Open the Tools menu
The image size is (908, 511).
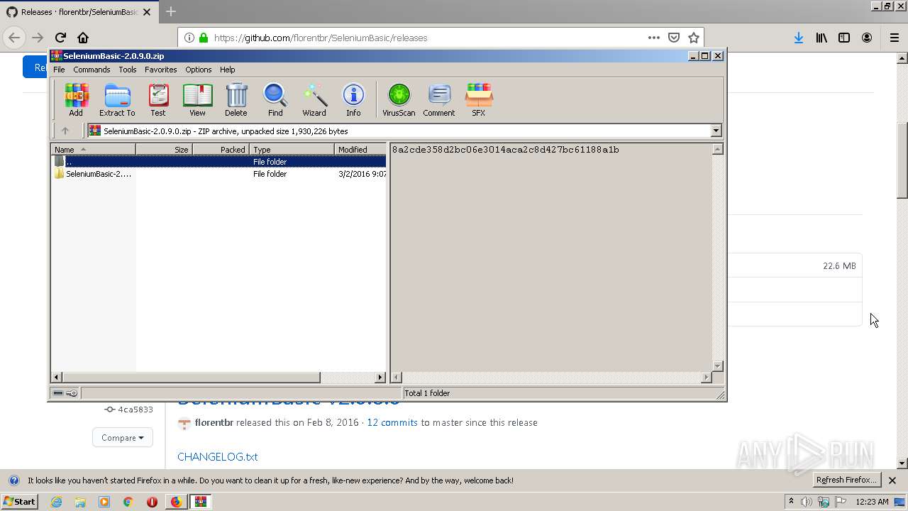point(128,70)
